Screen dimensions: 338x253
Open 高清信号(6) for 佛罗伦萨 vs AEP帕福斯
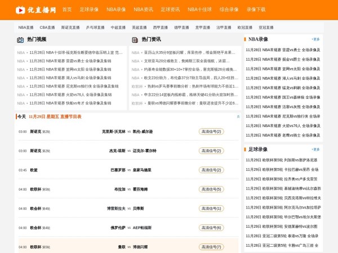coord(211,228)
